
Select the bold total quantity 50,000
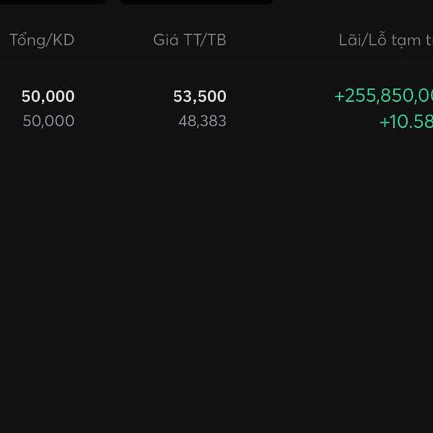[48, 97]
